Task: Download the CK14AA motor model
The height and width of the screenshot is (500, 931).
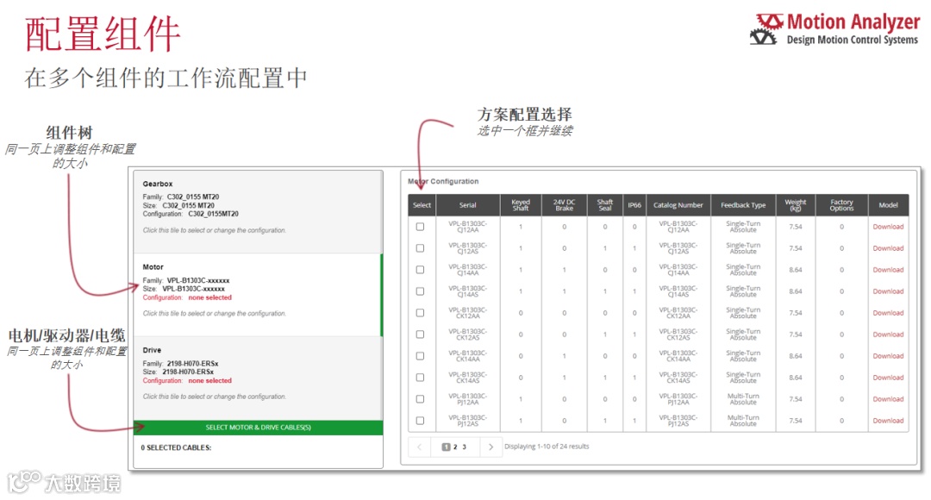Action: [x=888, y=356]
